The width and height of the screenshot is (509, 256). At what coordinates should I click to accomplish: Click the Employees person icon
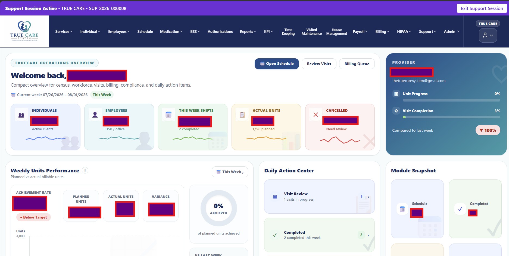[95, 115]
